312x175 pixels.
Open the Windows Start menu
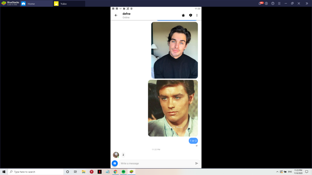[4, 172]
